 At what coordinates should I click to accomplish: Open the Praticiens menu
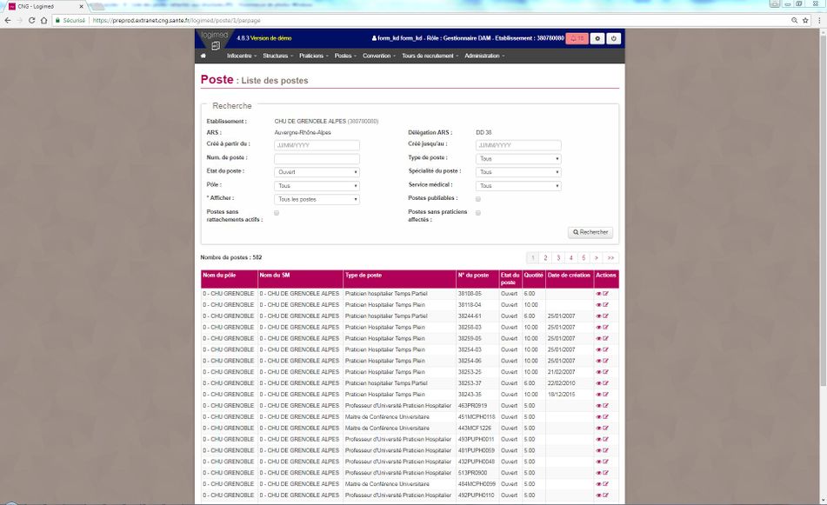coord(314,56)
